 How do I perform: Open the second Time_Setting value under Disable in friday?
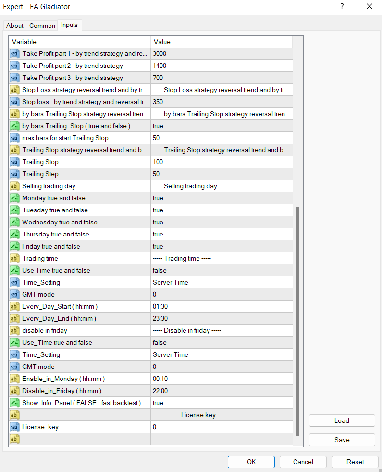[221, 354]
